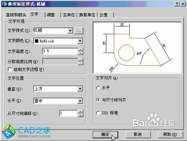
Task: Click the title bar help '?' icon
Action: tap(177, 4)
